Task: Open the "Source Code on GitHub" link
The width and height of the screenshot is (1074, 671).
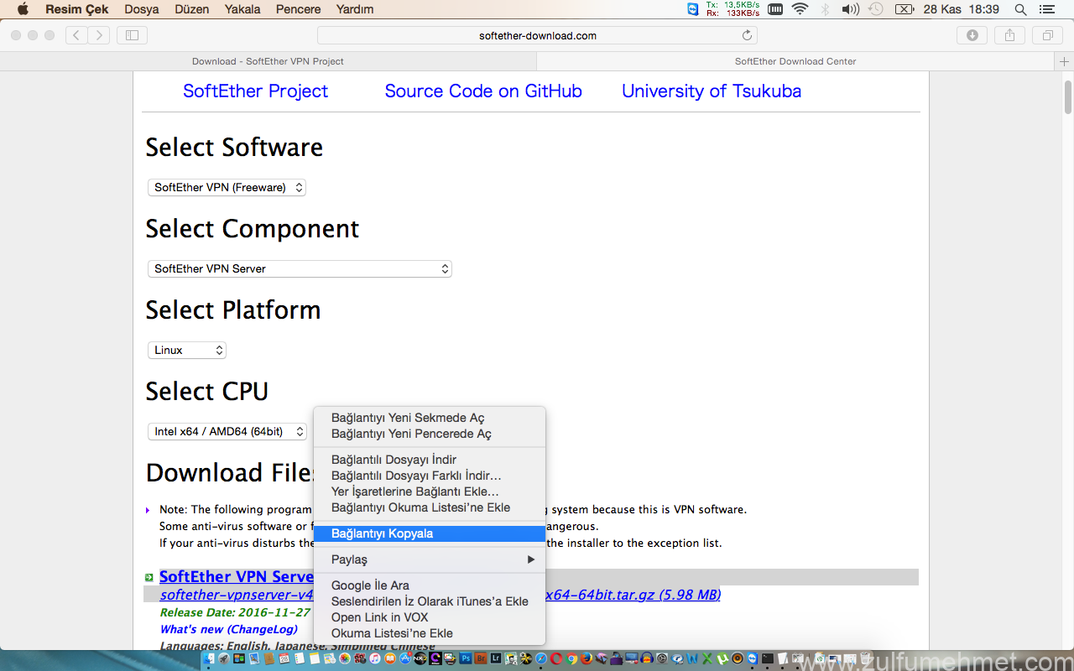Action: [x=483, y=91]
